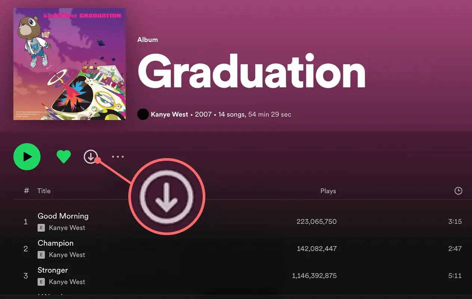Toggle like status on the Graduation album
Screen dimensions: 472x299
(64, 157)
